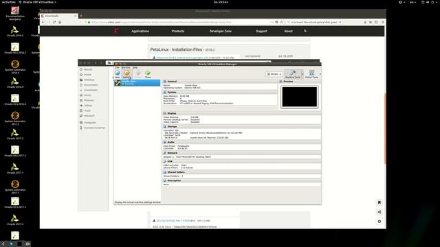Screen dimensions: 440x247
Task: Select Machine Tools in VirtualBox toolbar
Action: pyautogui.click(x=293, y=74)
